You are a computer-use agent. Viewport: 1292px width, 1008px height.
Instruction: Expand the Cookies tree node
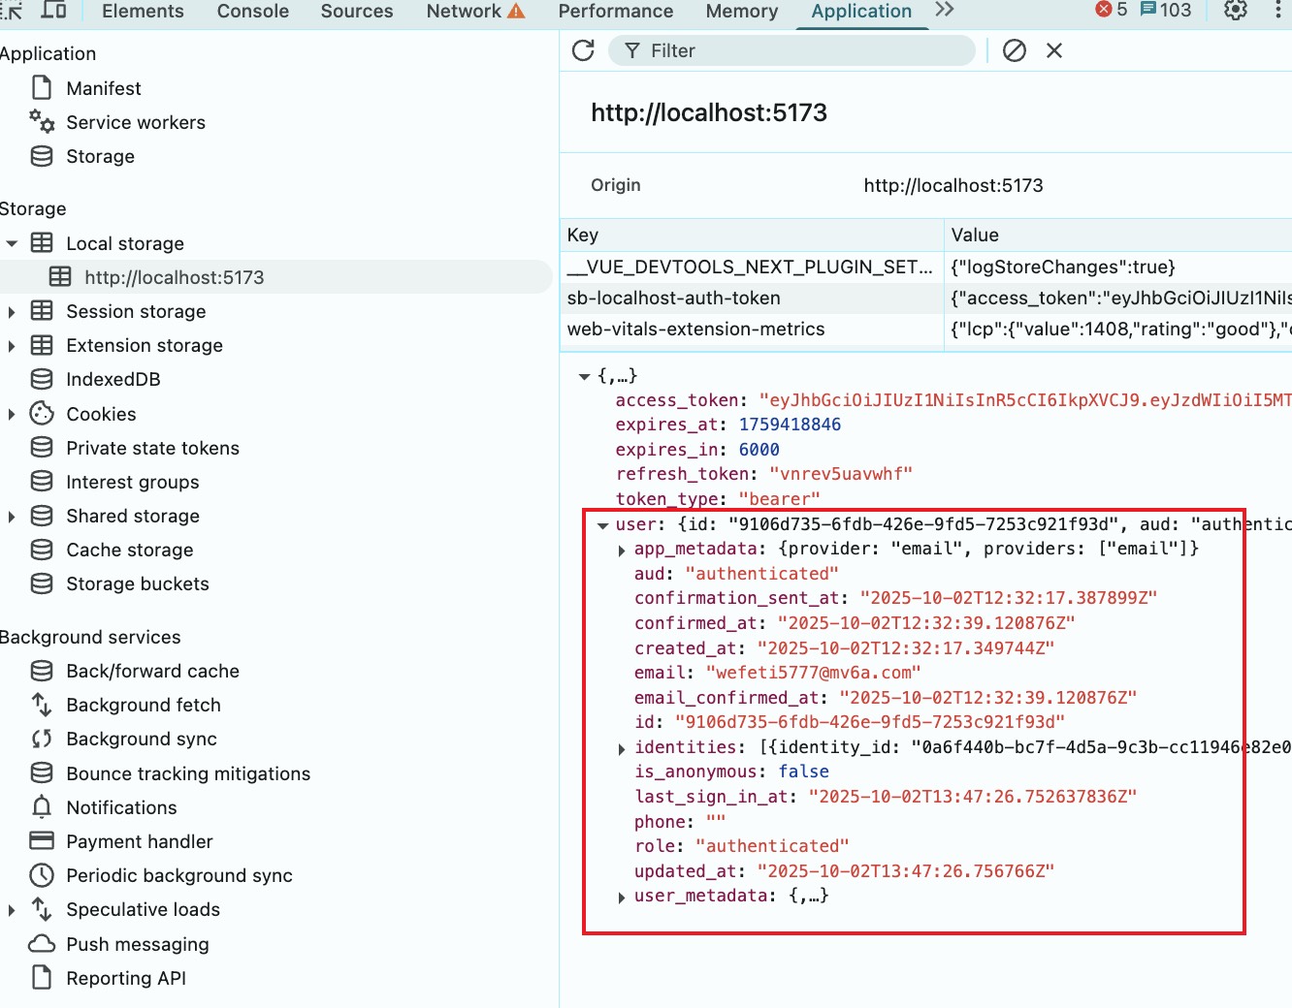(x=12, y=415)
